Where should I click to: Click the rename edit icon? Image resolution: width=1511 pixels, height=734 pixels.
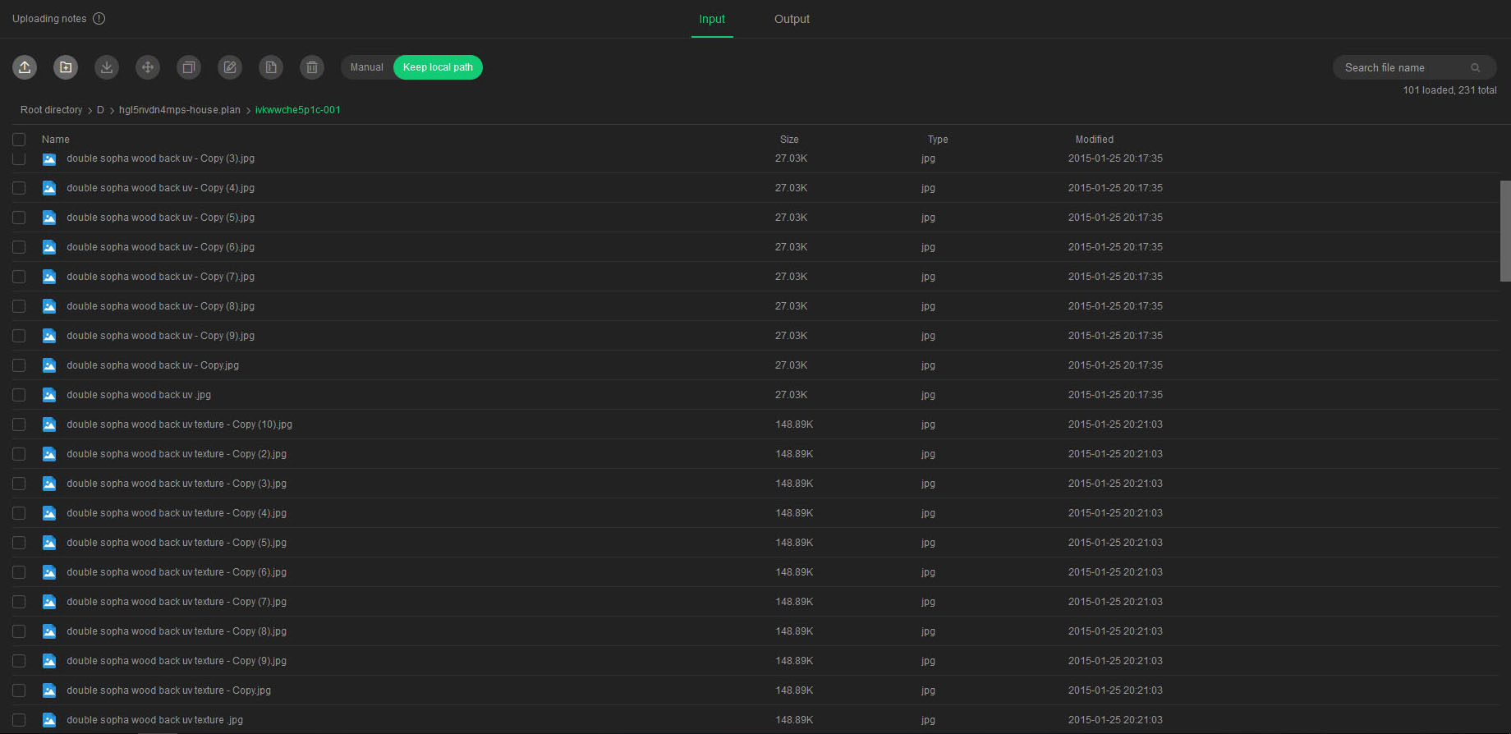point(230,67)
